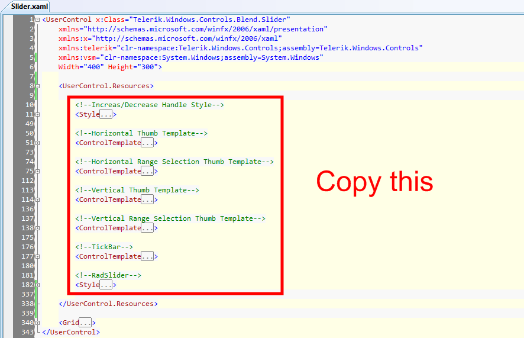Viewport: 524px width, 338px height.
Task: Click the opening <UserControl.Resources> tag
Action: click(x=106, y=86)
